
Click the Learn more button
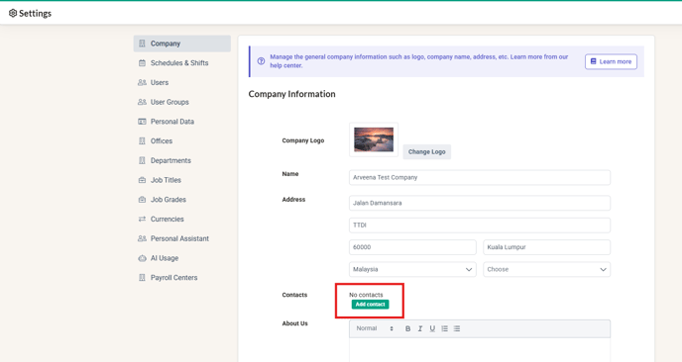[x=611, y=61]
